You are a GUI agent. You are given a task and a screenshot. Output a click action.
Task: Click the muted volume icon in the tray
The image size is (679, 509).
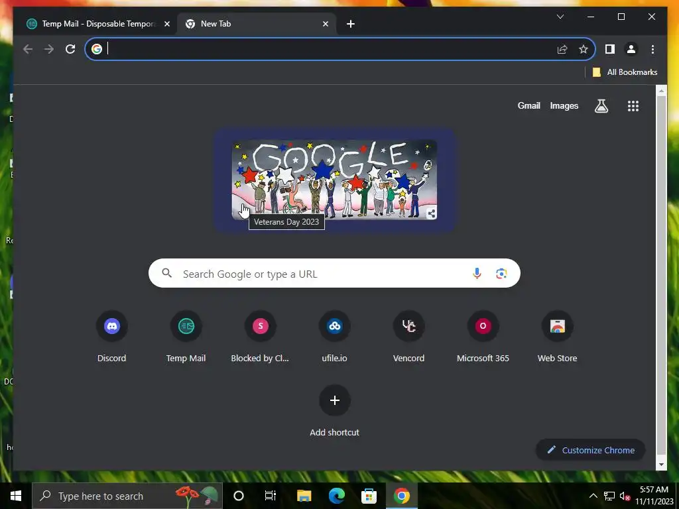click(x=625, y=496)
